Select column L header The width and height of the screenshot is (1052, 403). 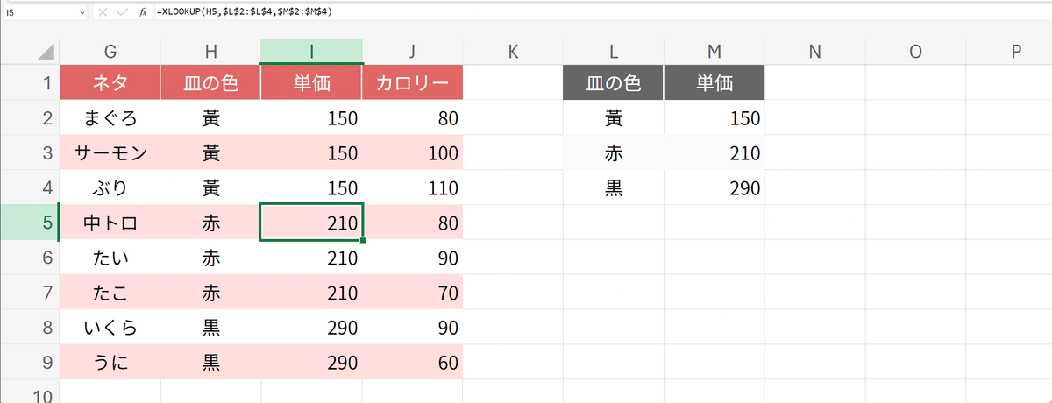(x=614, y=52)
